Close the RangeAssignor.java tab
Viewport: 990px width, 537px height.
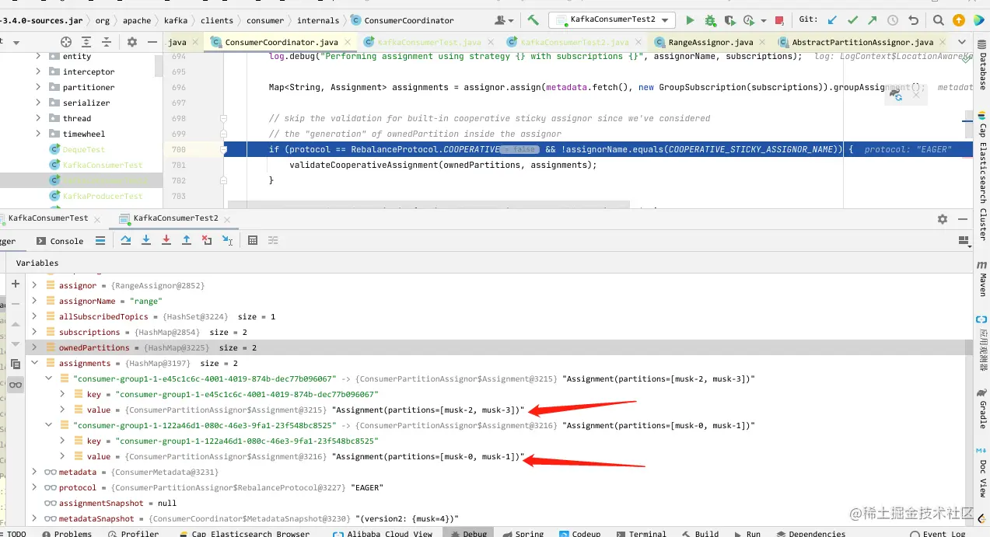click(763, 42)
